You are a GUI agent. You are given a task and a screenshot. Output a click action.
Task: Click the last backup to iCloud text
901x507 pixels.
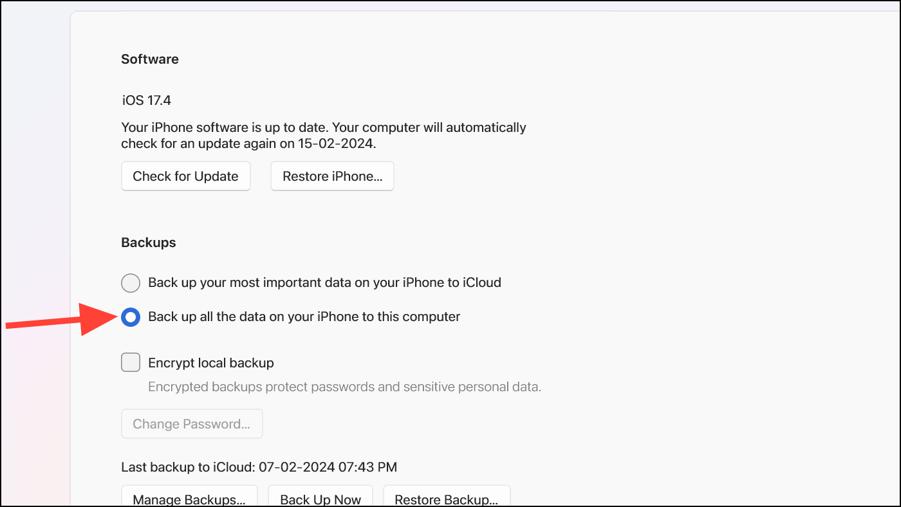pyautogui.click(x=258, y=466)
